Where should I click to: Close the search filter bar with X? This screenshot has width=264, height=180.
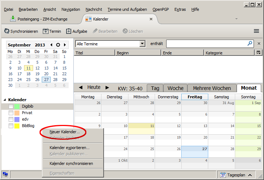259,44
